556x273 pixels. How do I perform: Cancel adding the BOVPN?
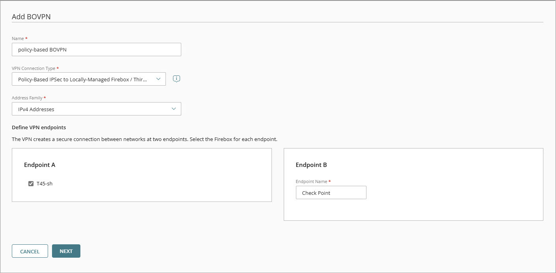click(x=30, y=251)
